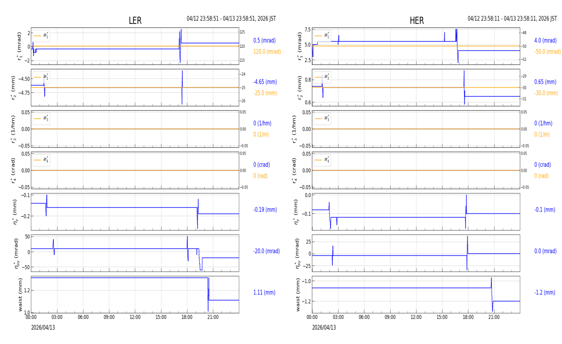Screen dimensions: 562x344
Task: Click the 12:00 tick label on the LER time axis
Action: tap(135, 317)
